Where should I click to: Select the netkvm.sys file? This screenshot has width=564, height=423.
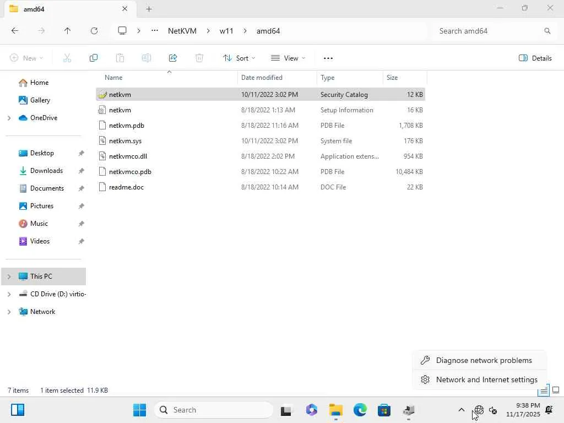(x=261, y=141)
